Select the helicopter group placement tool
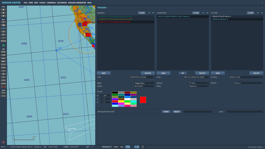The height and width of the screenshot is (149, 265). point(3,55)
